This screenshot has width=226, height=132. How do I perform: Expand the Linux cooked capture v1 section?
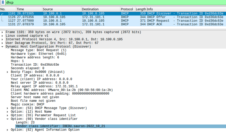[3, 36]
